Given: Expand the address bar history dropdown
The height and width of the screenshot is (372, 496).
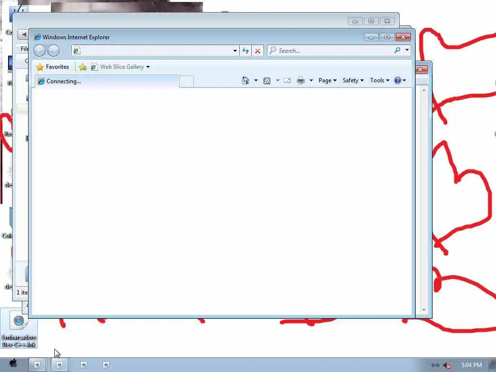Looking at the screenshot, I should point(235,50).
